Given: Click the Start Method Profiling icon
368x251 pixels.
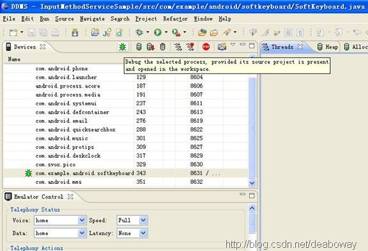Looking at the screenshot, I should pyautogui.click(x=190, y=47).
